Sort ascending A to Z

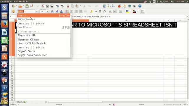tap(109, 6)
